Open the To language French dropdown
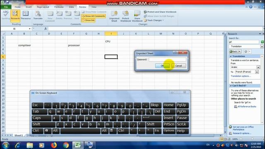Screen dimensions: 265x149 257,72
